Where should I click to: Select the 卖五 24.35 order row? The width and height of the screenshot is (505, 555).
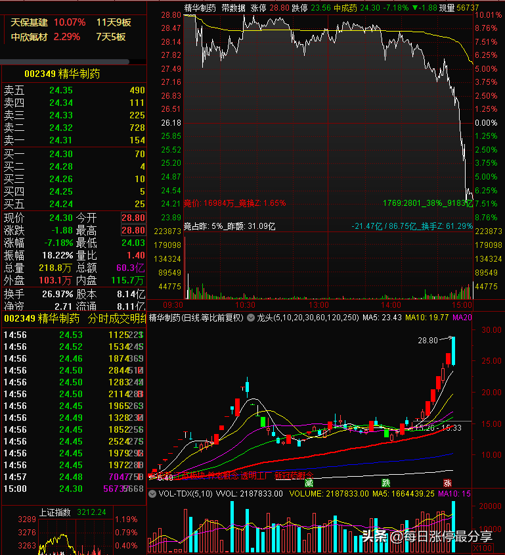(x=74, y=90)
